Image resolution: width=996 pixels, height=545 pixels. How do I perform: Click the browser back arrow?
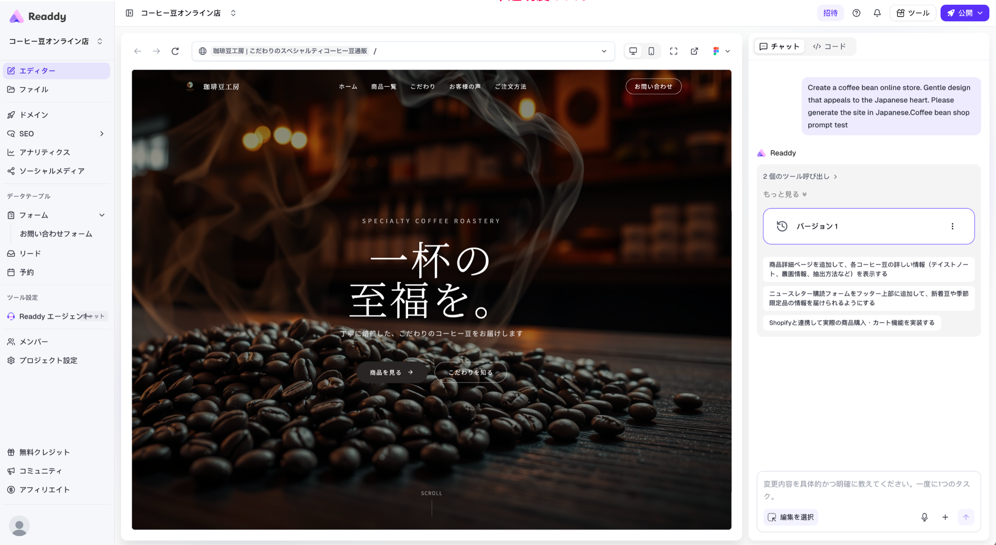click(x=138, y=51)
